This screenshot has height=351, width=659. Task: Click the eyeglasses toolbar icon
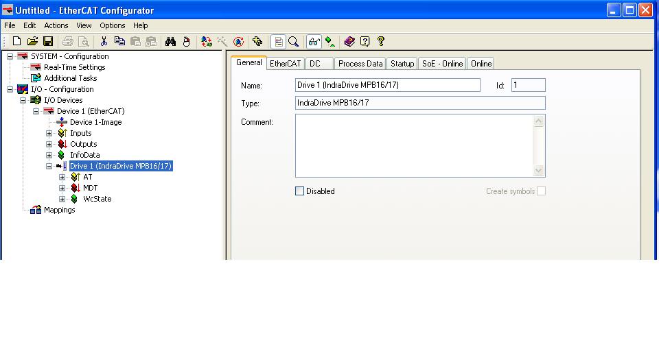(x=314, y=42)
